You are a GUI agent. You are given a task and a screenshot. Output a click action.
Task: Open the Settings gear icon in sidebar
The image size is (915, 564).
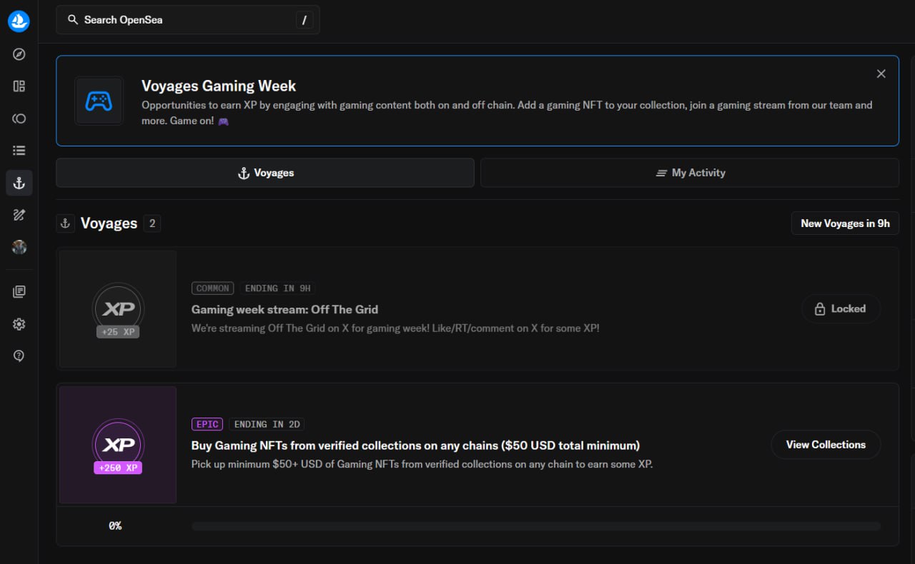[19, 324]
